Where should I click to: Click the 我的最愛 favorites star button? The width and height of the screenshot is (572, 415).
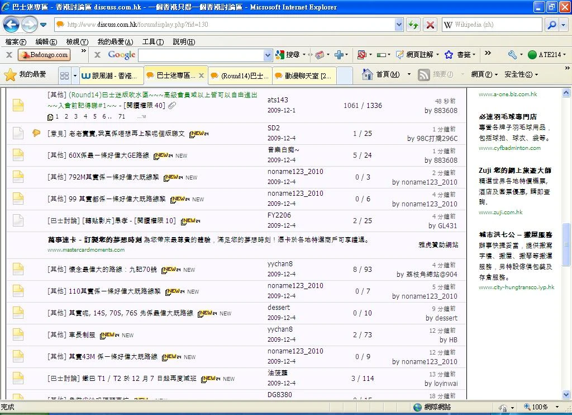(25, 74)
